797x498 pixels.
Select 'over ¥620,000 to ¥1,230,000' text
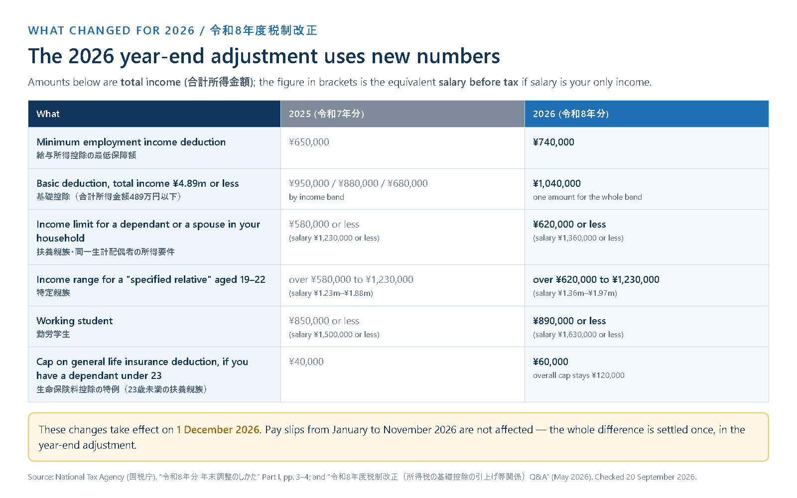point(596,279)
